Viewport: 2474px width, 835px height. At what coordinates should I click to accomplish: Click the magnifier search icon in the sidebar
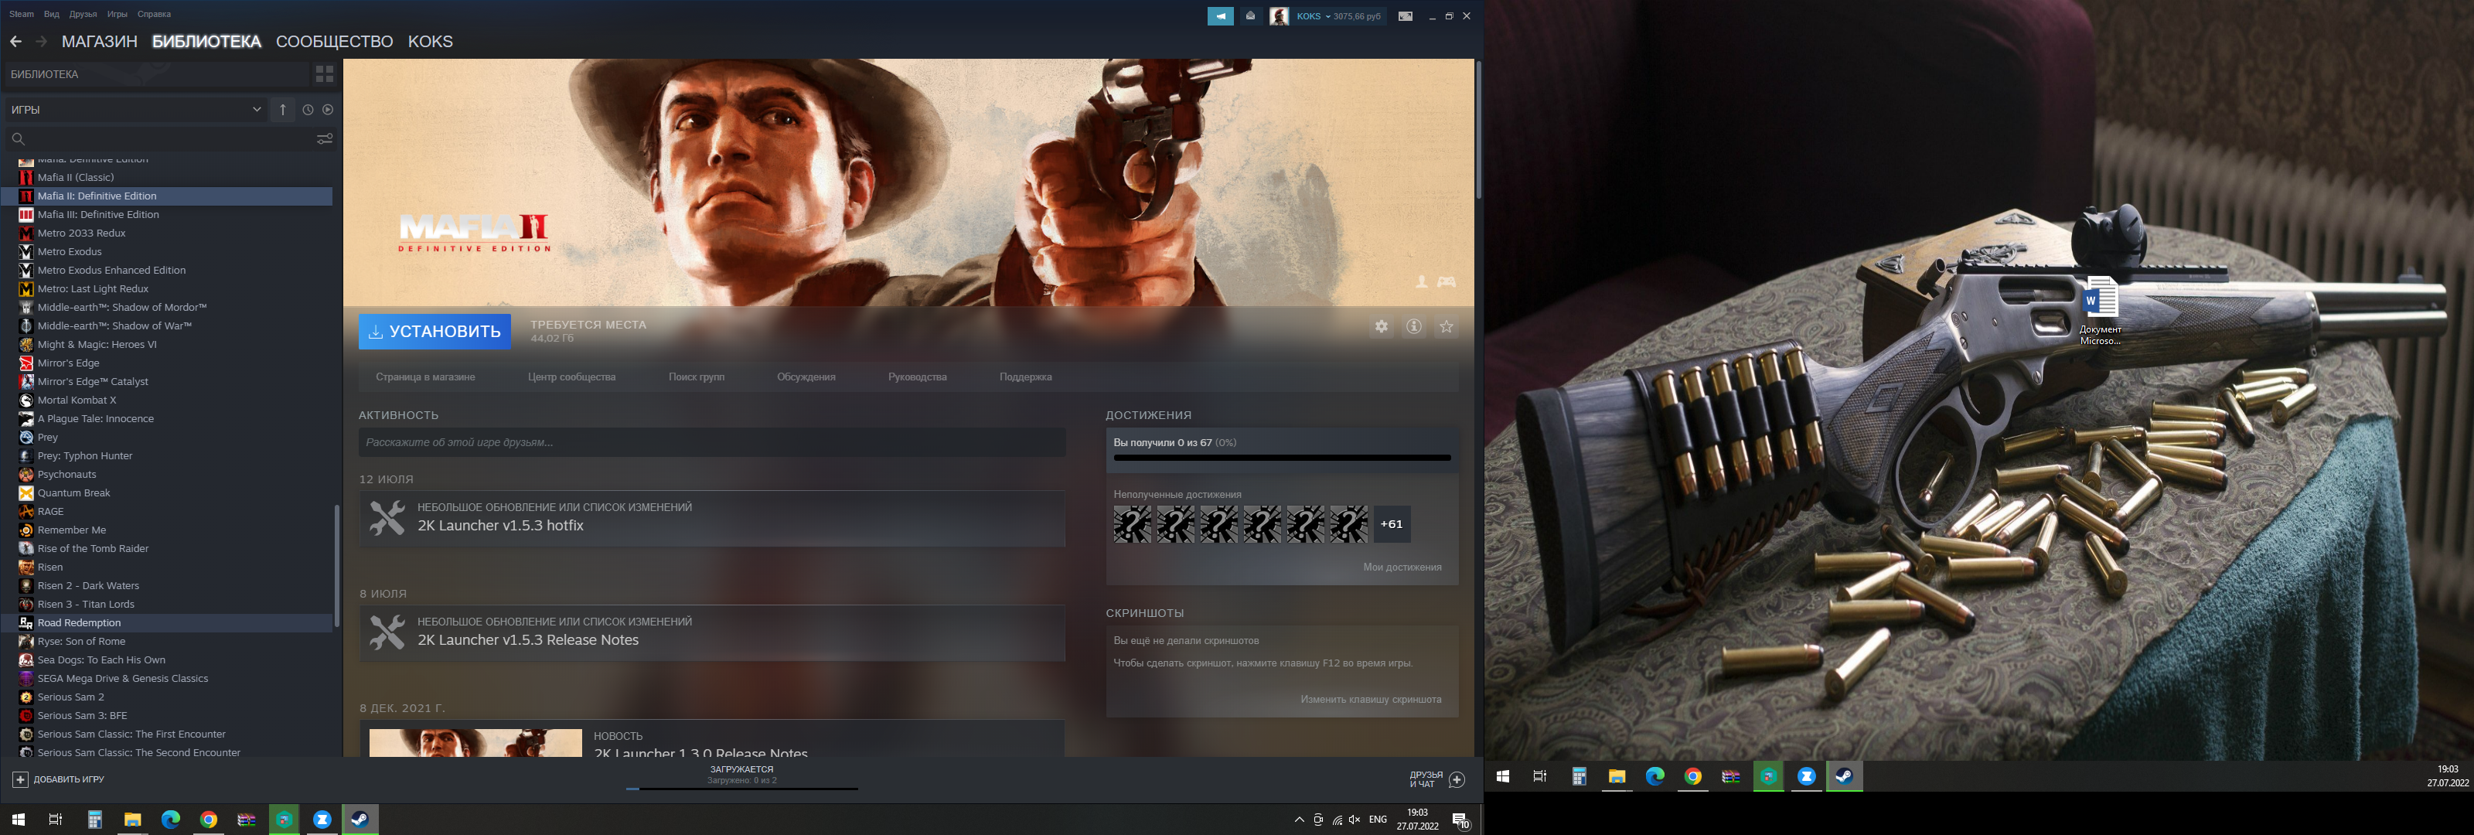tap(17, 138)
